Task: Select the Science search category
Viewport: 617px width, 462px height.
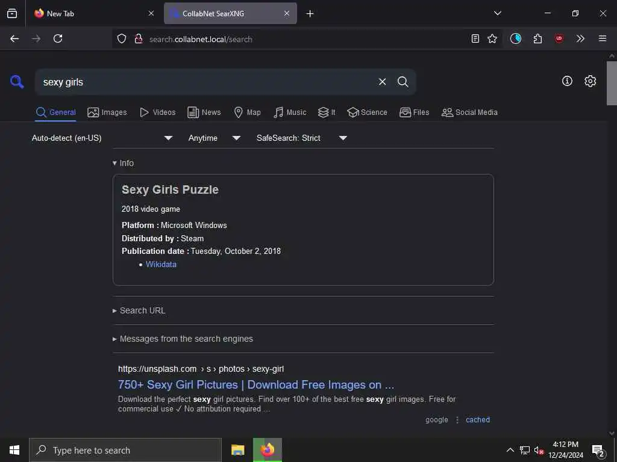Action: tap(367, 112)
